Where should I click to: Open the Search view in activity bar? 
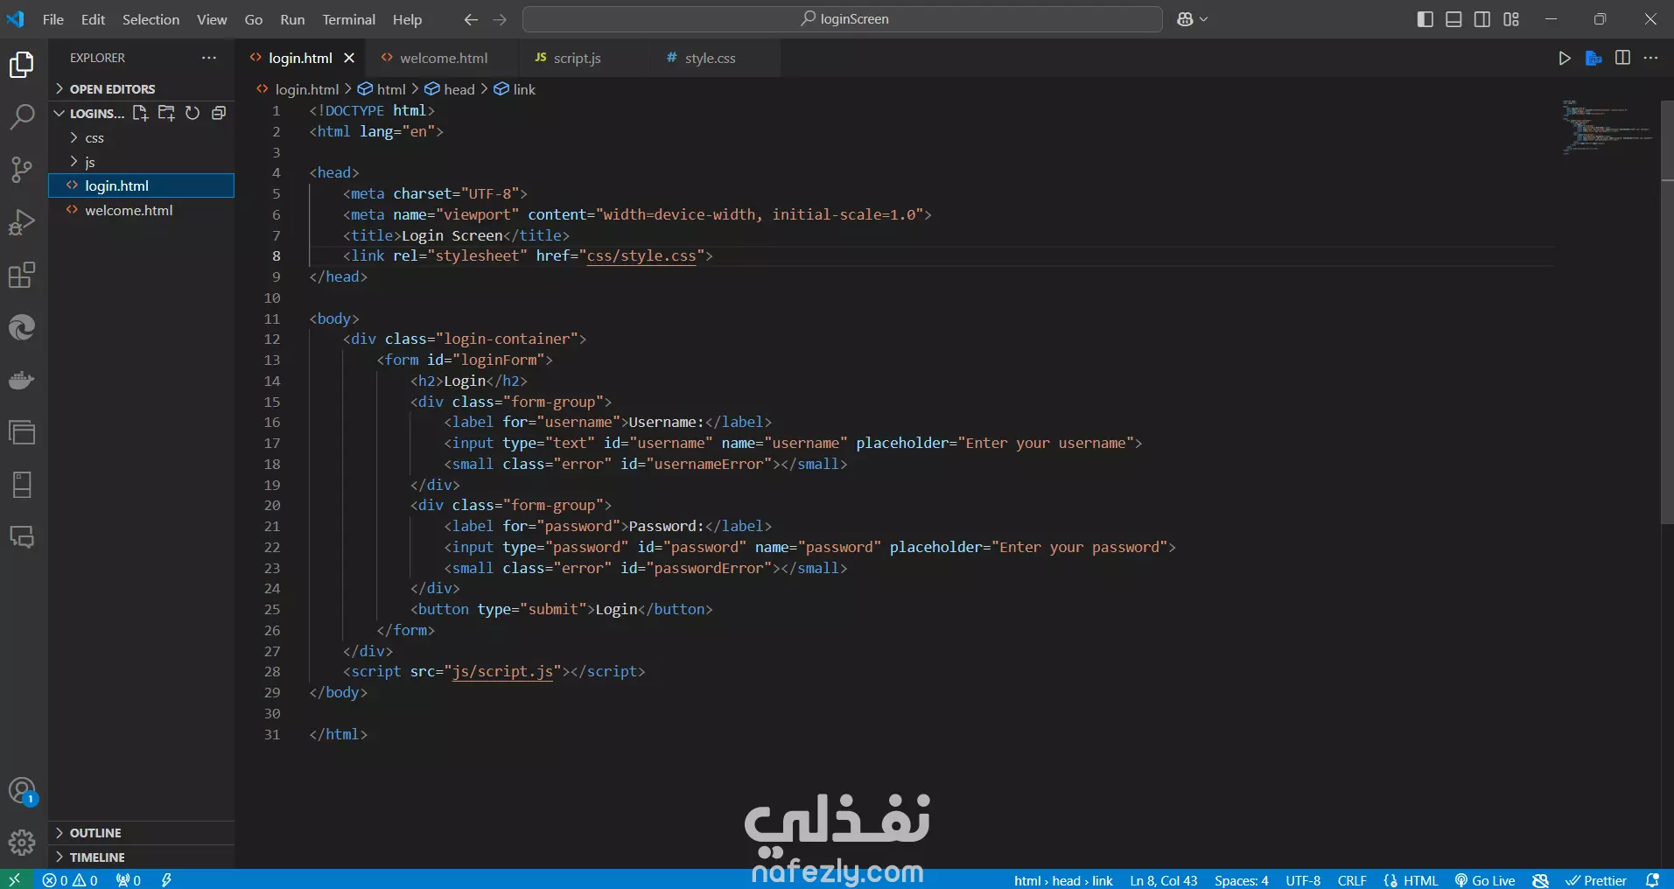click(x=22, y=116)
